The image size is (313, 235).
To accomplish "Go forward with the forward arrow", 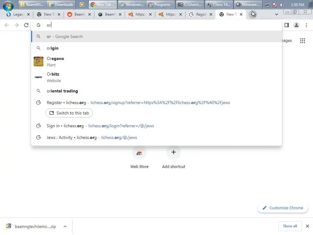I will (x=17, y=25).
